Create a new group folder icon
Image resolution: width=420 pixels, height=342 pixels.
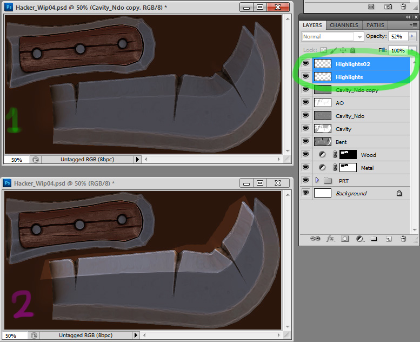(x=374, y=239)
